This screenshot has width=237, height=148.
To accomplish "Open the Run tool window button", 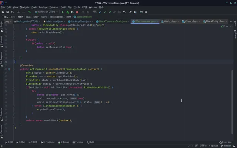I will (21, 142).
